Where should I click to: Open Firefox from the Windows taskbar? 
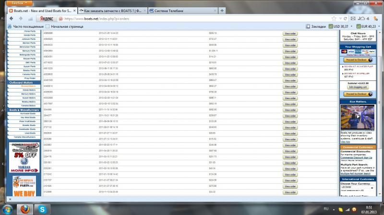(23, 209)
